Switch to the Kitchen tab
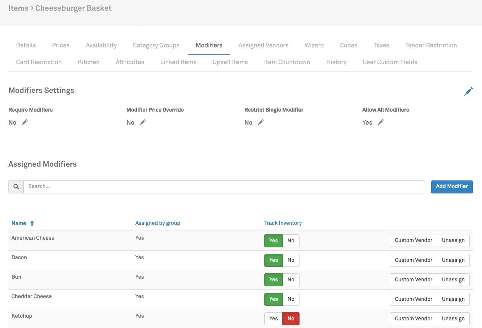The image size is (482, 328). pos(88,62)
